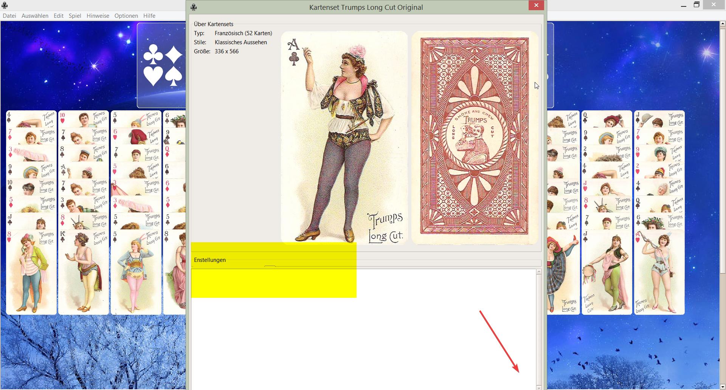Click the four-suit foundation base card
The width and height of the screenshot is (726, 390).
[x=161, y=65]
